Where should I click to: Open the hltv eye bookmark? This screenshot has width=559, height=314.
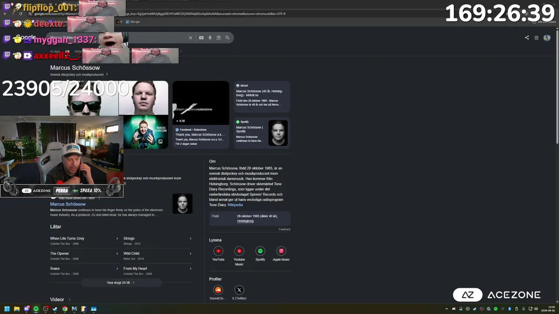(132, 22)
